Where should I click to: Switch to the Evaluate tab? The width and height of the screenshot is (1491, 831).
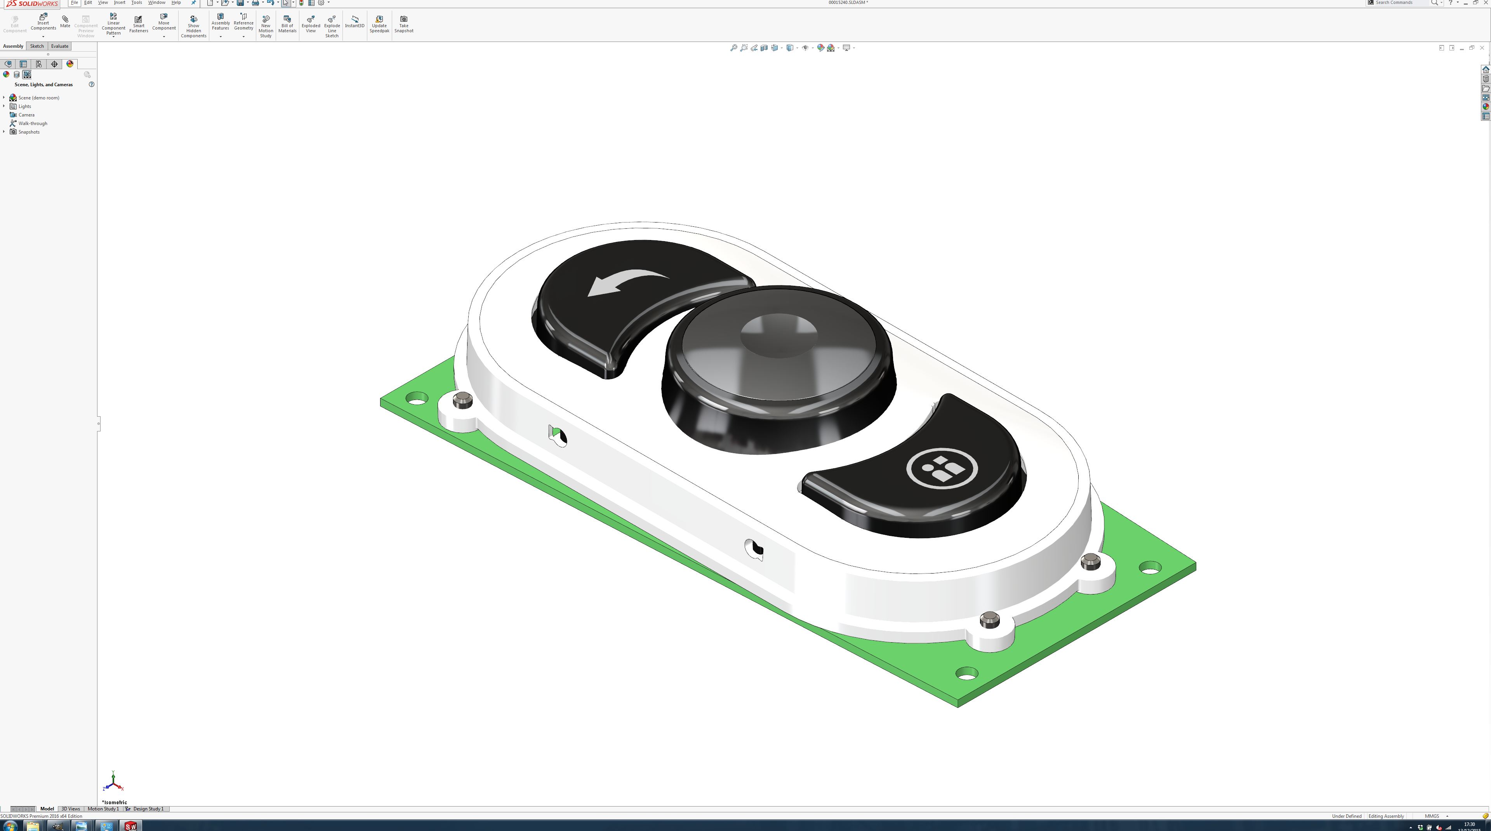[60, 46]
